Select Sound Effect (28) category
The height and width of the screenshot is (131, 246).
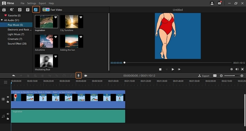pos(17,44)
